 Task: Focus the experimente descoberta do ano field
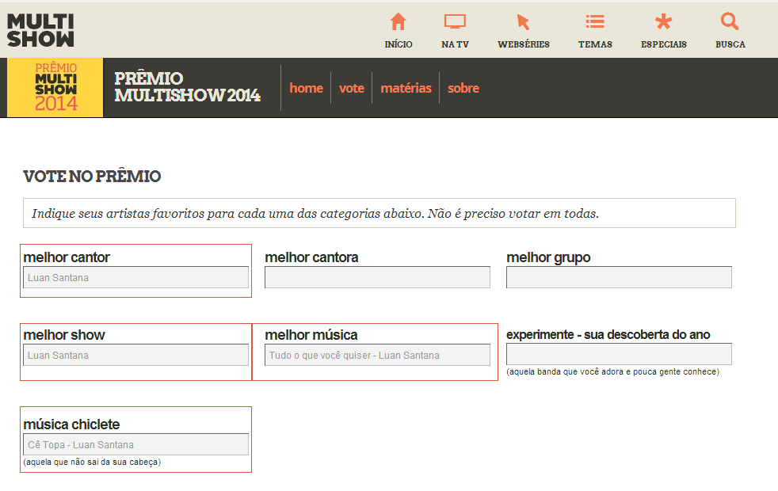coord(620,354)
